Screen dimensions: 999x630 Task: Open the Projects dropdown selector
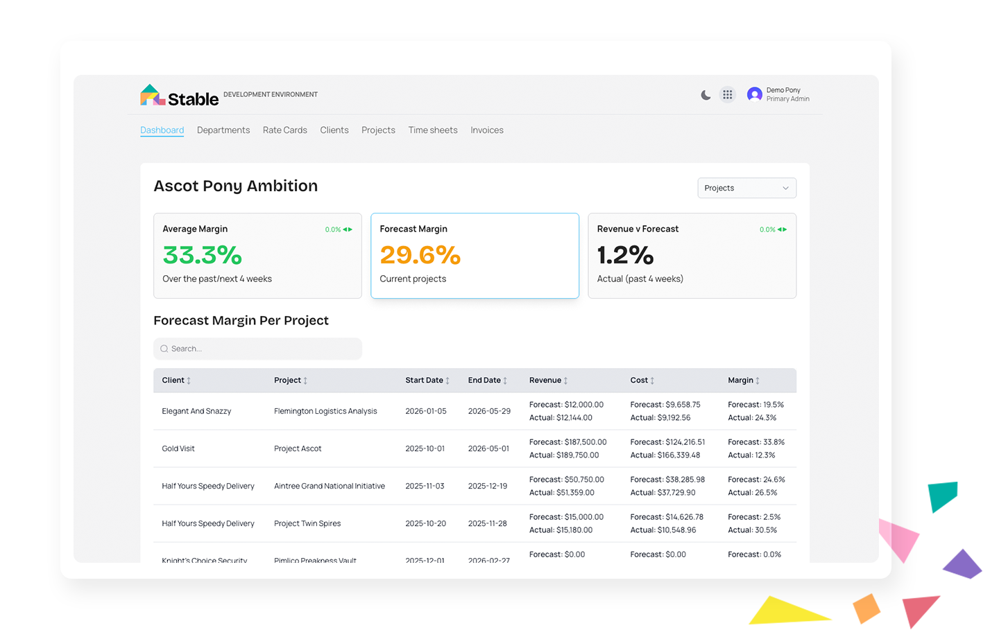[x=746, y=188]
